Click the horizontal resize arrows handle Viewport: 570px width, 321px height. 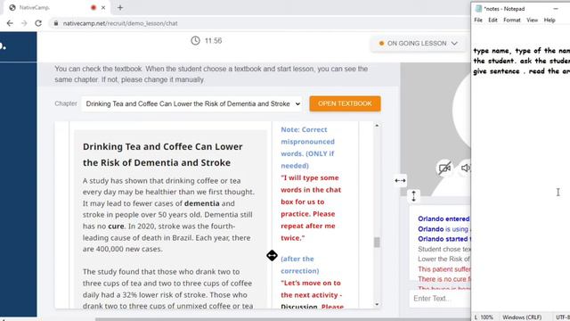coord(400,180)
